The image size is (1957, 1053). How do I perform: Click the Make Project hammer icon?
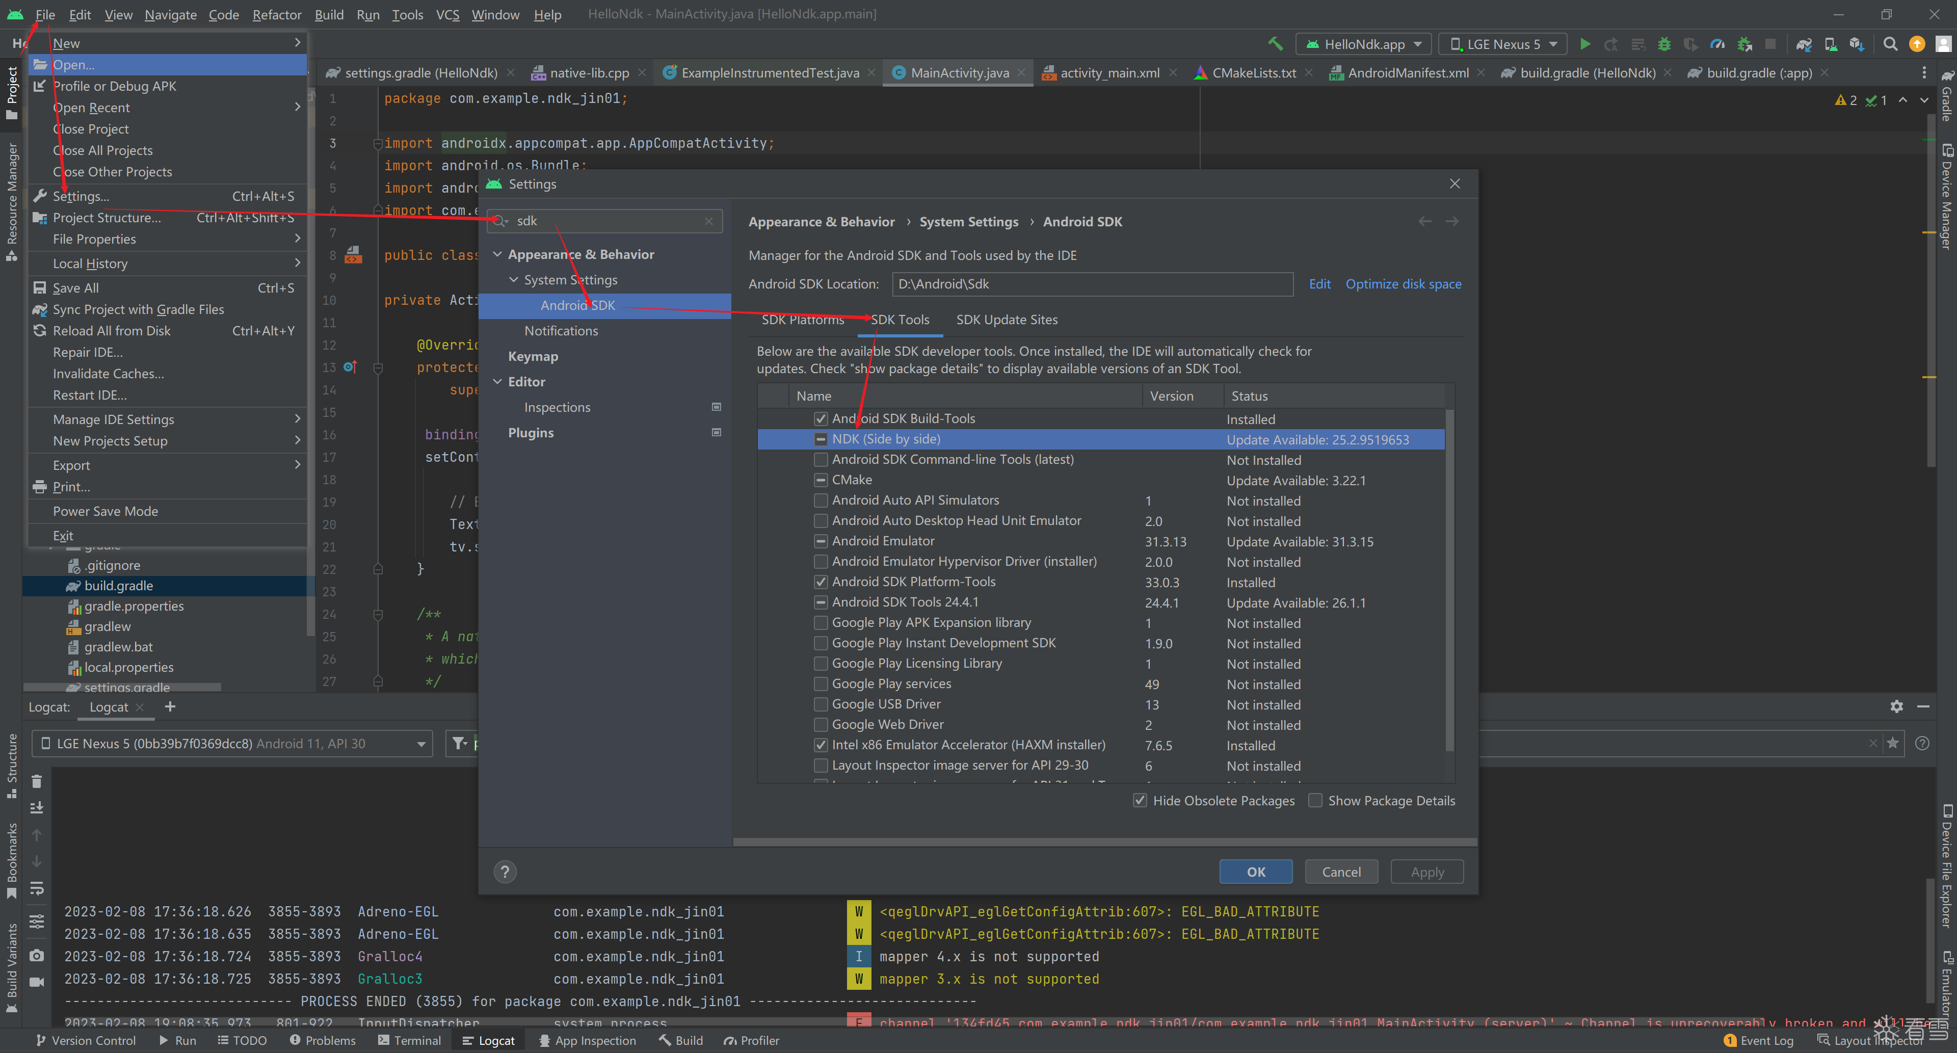tap(1276, 44)
